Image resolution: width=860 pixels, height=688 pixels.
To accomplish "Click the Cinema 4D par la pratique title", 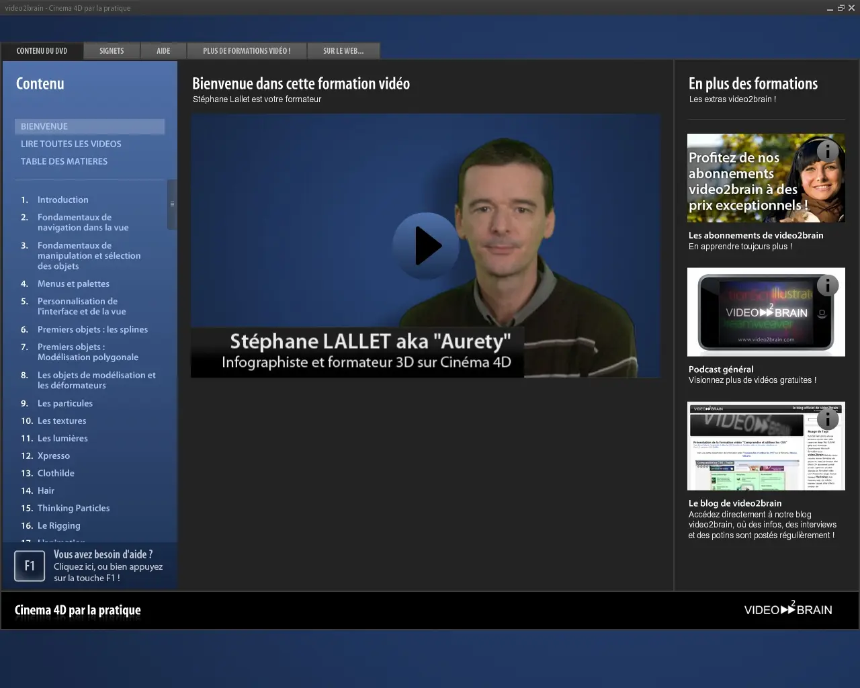I will (78, 610).
